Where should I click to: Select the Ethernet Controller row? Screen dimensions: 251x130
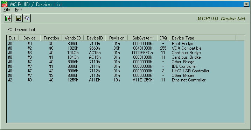[125, 80]
